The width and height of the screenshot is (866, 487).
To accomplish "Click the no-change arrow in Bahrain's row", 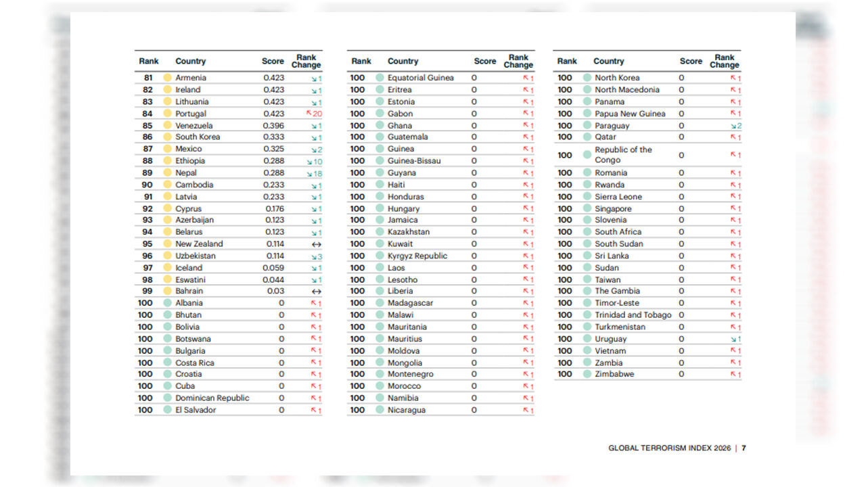I will 315,292.
